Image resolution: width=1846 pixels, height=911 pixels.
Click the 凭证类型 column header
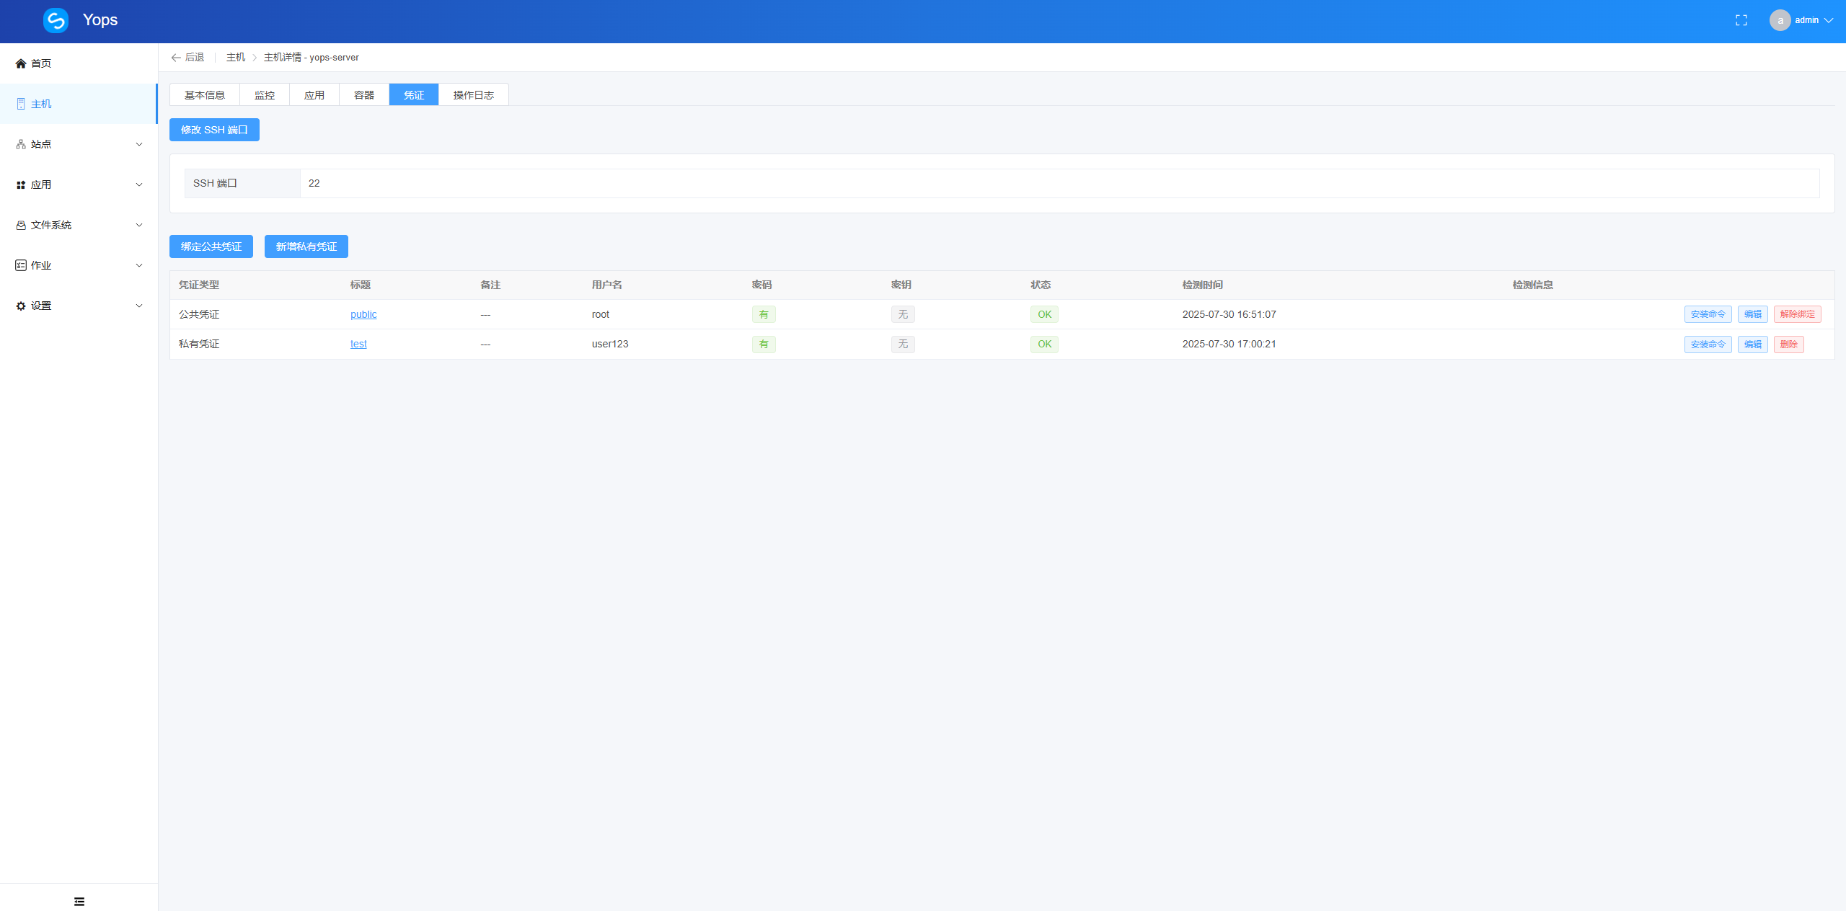click(199, 285)
